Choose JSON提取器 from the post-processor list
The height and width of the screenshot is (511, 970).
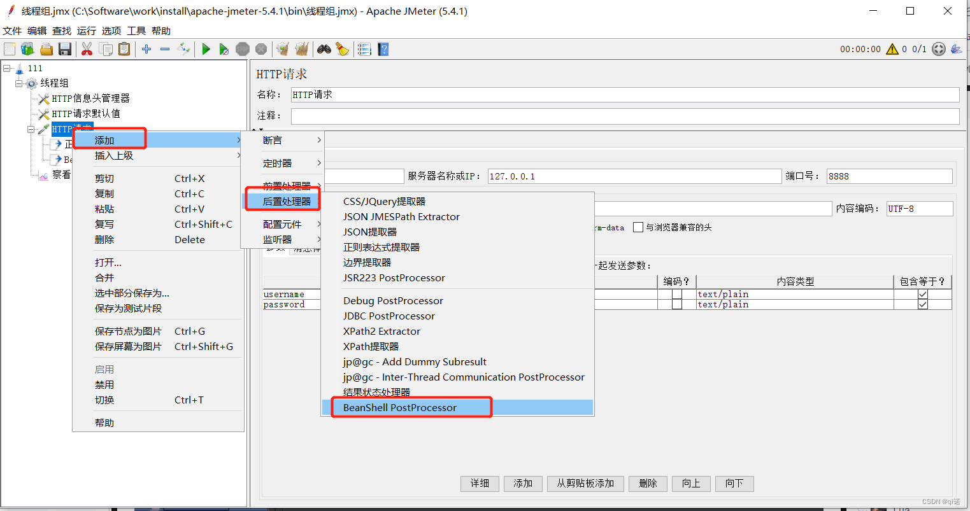[458, 232]
